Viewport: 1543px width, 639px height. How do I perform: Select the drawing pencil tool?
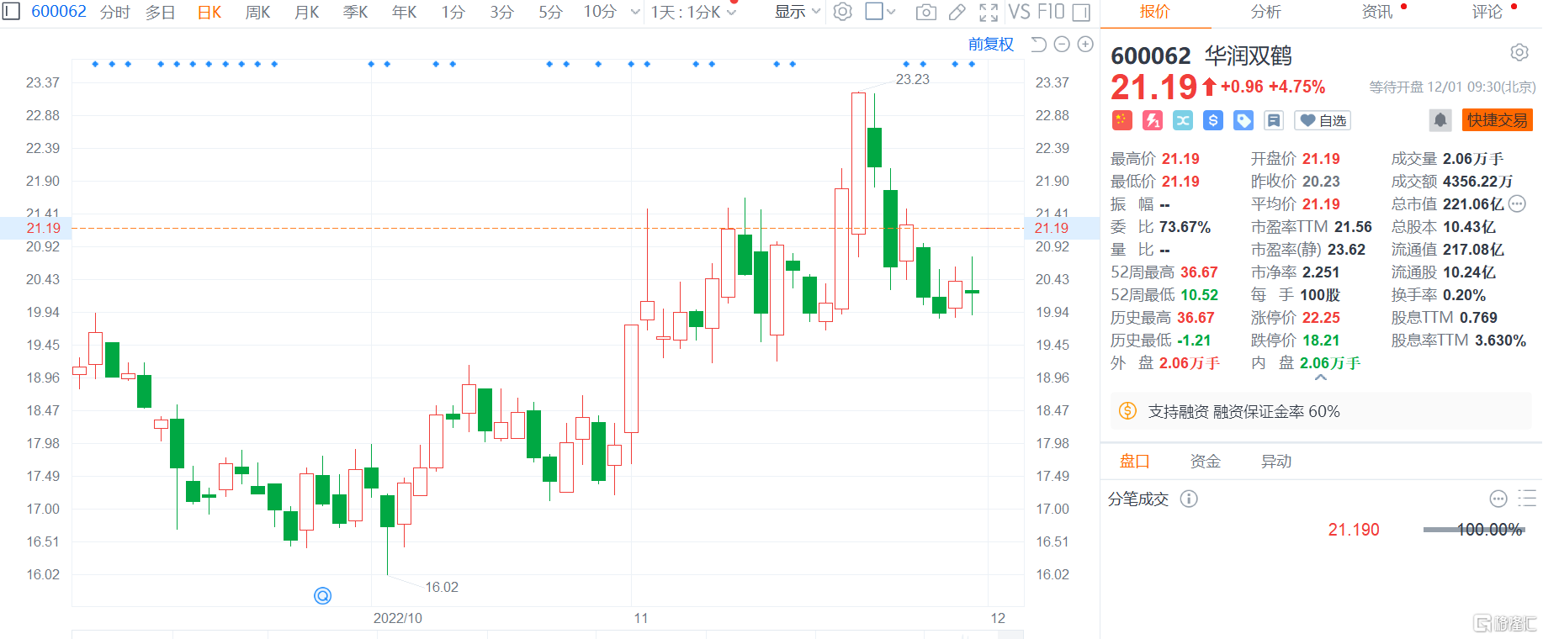[957, 13]
